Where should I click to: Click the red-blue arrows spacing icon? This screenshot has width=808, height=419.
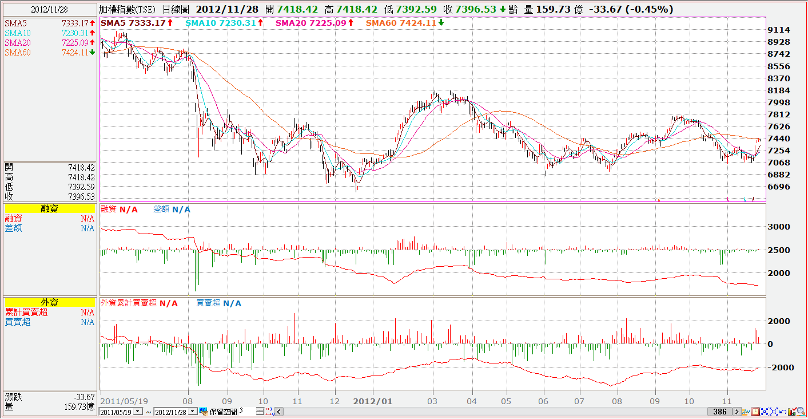pyautogui.click(x=270, y=412)
